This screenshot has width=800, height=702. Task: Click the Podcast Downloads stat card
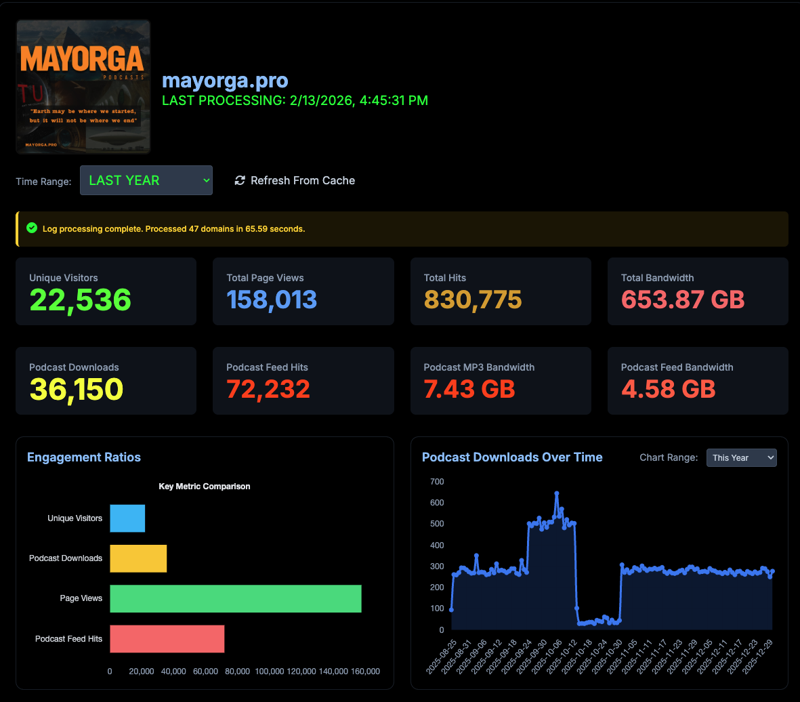[x=106, y=381]
